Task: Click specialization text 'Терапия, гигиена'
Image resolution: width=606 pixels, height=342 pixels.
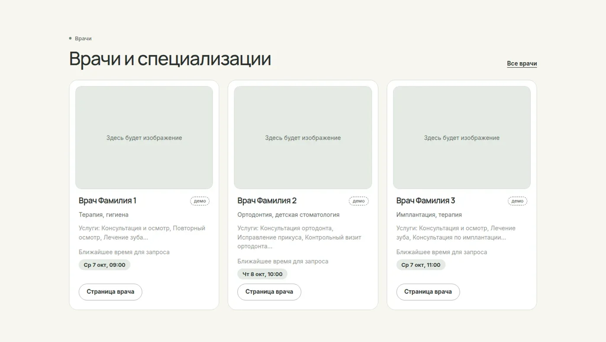Action: (103, 215)
